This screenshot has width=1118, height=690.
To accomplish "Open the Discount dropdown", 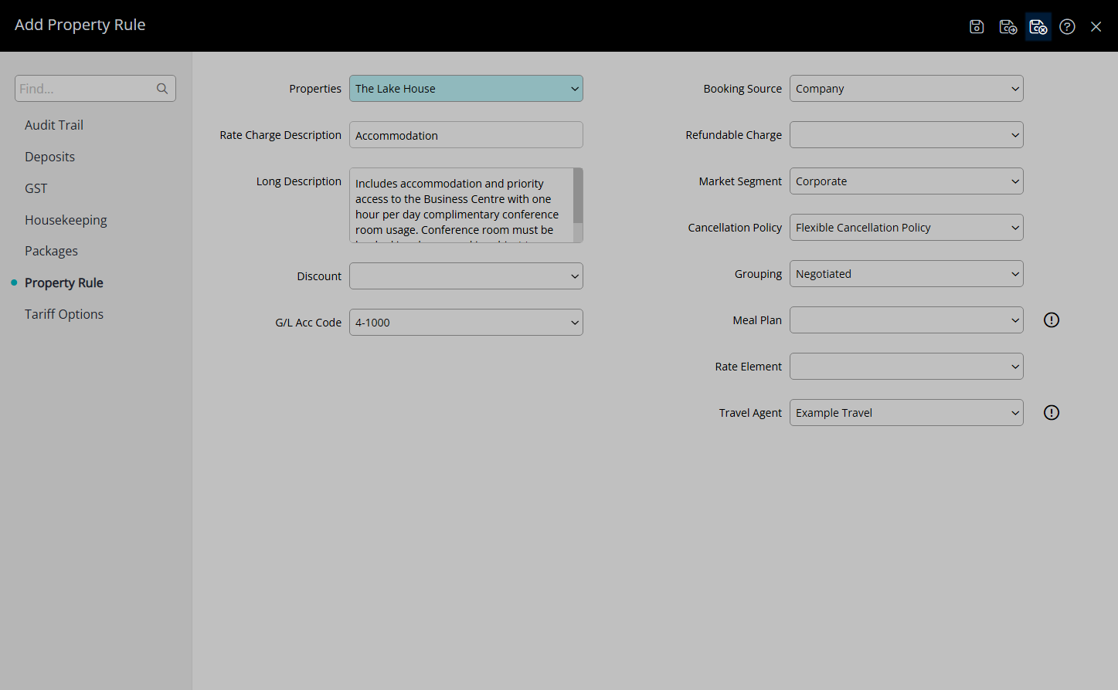I will tap(466, 276).
